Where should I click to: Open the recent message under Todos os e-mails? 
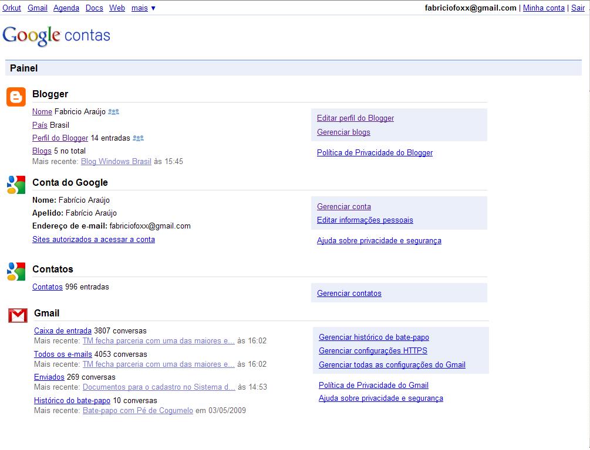coord(159,364)
